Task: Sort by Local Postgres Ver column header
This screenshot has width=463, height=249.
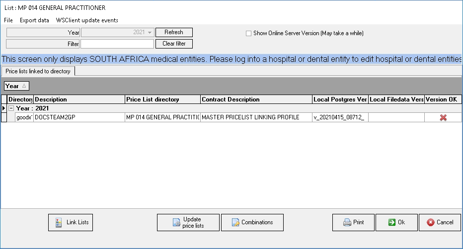Action: pos(340,100)
